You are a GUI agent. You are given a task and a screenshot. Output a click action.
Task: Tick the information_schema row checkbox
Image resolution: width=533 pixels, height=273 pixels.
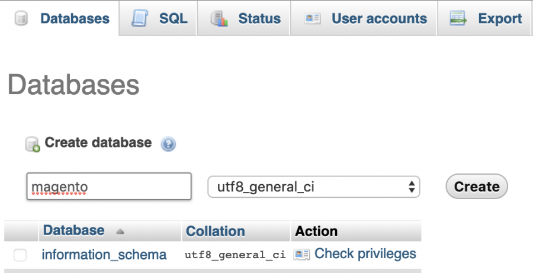click(20, 255)
